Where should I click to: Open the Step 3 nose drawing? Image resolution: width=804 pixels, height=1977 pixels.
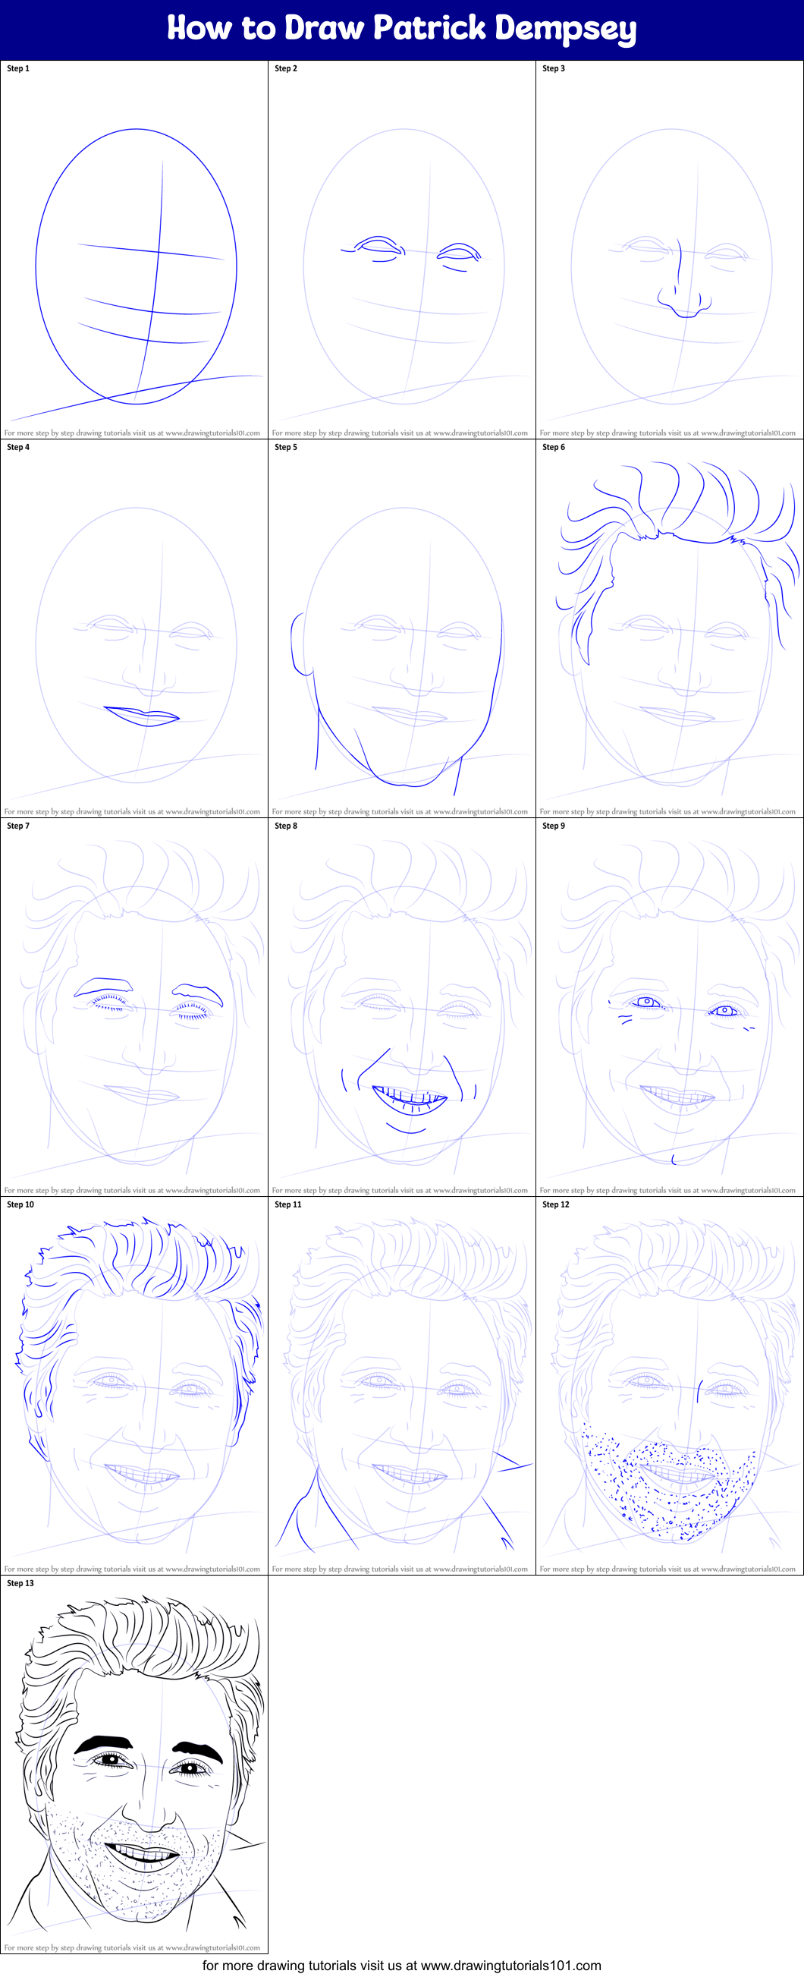click(x=670, y=250)
